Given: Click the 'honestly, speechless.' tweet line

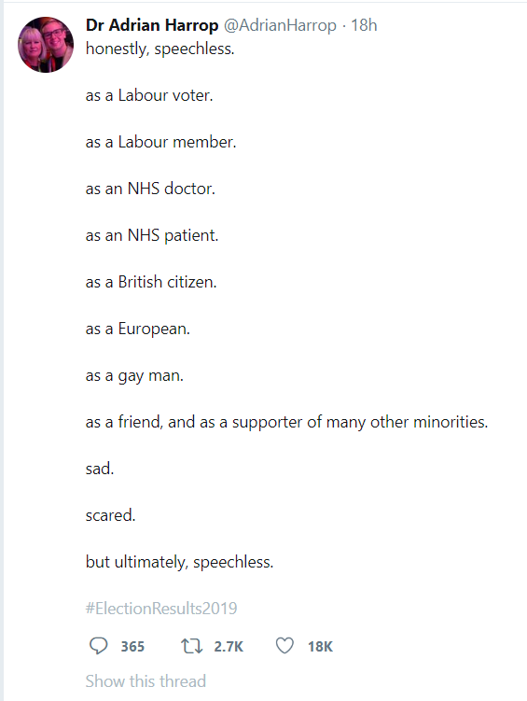Looking at the screenshot, I should click(x=159, y=49).
